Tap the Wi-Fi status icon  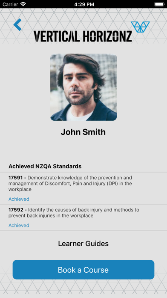23,4
